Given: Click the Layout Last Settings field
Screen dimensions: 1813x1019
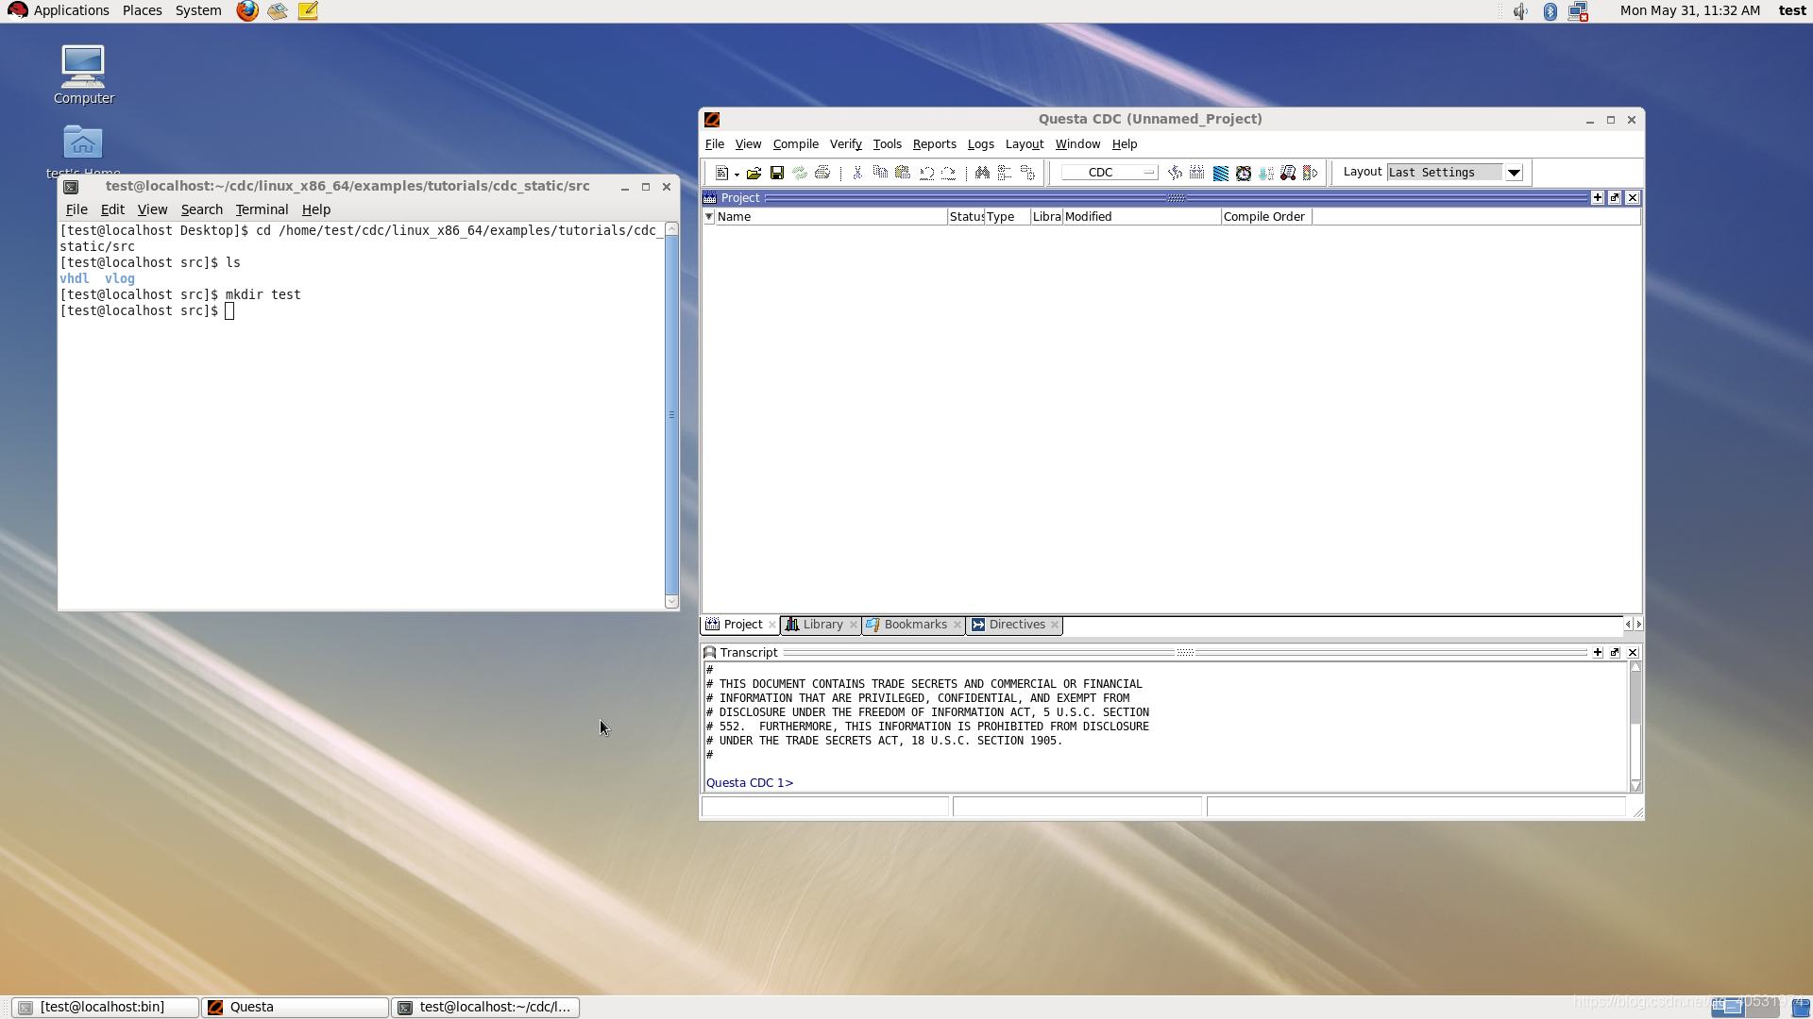Looking at the screenshot, I should click(1445, 173).
